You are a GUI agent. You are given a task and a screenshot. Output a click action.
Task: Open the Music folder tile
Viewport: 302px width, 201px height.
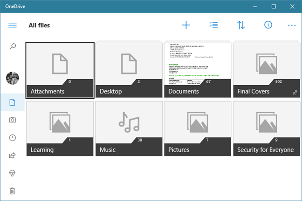click(x=129, y=129)
